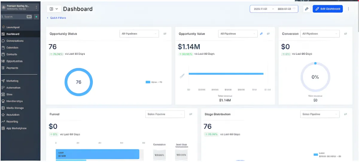
Task: Open the Calendars sidebar icon
Action: coord(3,48)
